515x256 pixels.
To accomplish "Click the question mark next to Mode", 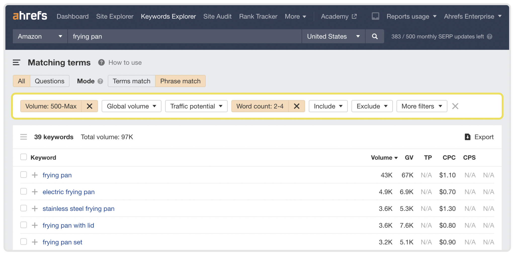I will 100,81.
